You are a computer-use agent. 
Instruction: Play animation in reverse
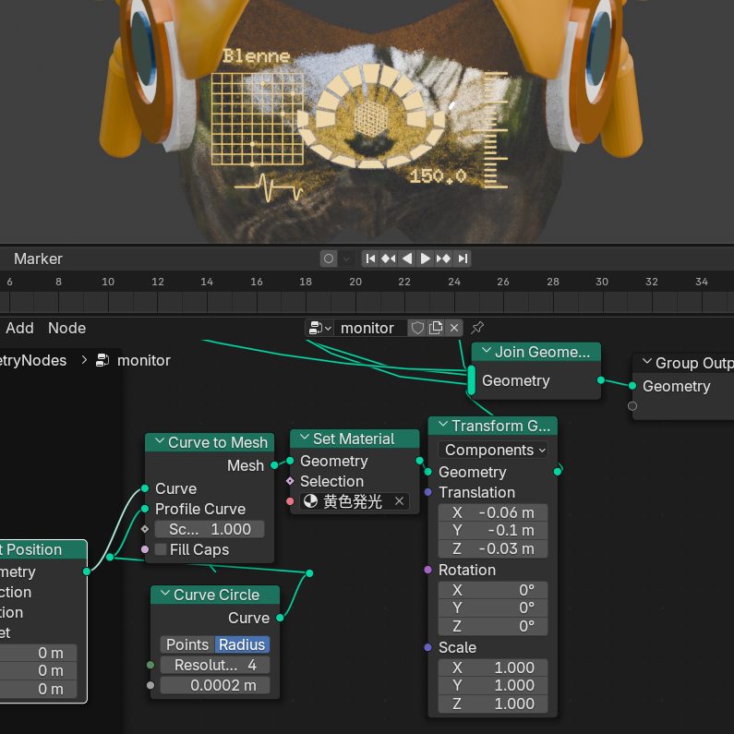407,259
